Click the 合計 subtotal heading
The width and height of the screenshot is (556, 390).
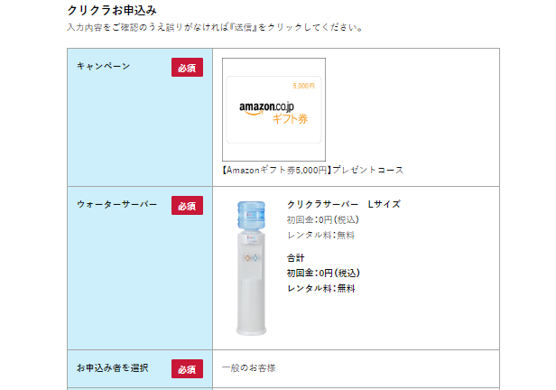(296, 257)
